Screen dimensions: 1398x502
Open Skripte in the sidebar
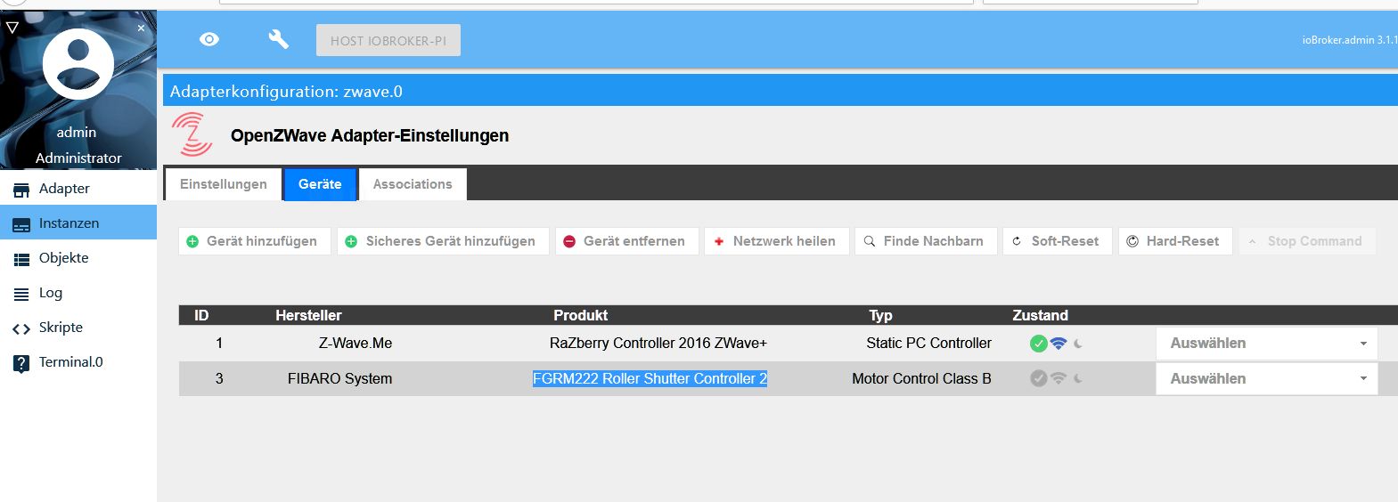pos(78,328)
